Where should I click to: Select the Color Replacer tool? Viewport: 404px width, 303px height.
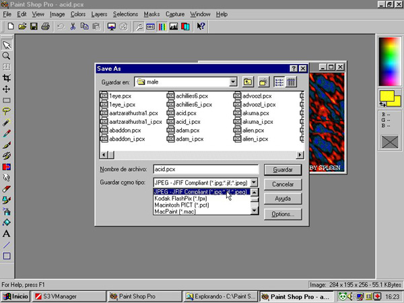click(x=7, y=167)
